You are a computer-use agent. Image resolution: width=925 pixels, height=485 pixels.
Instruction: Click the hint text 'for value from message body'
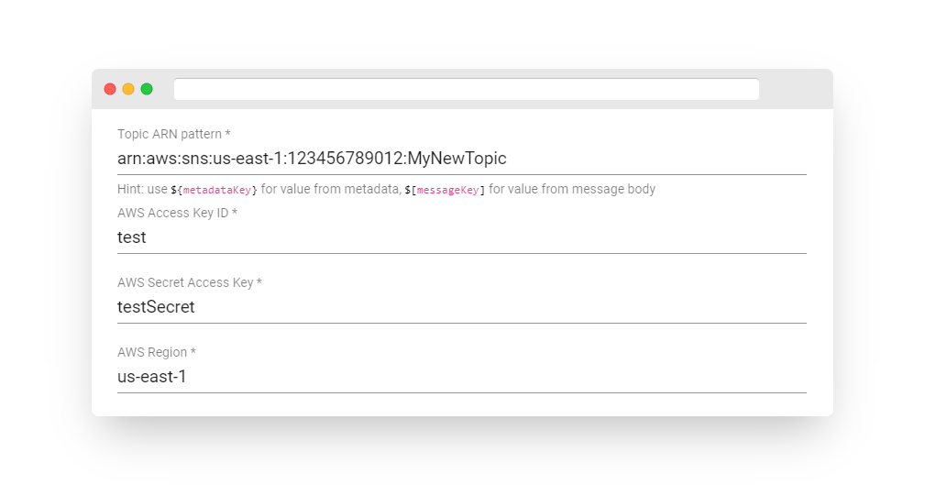click(x=572, y=190)
